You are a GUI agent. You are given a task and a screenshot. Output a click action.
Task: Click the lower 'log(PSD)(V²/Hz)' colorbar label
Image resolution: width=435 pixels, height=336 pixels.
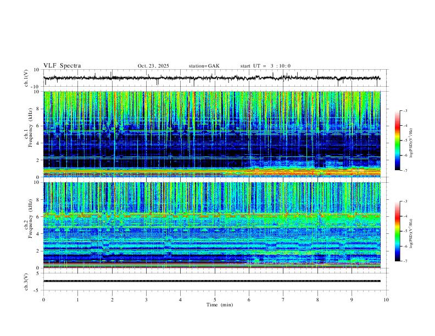click(x=411, y=234)
